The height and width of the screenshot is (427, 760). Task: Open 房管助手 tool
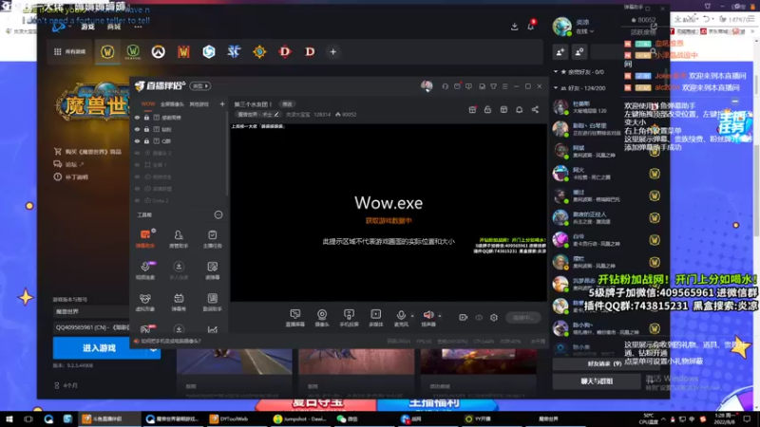(179, 239)
